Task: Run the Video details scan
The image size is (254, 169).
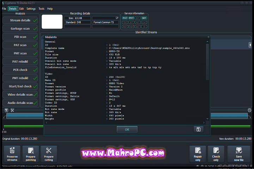Action: (20, 95)
